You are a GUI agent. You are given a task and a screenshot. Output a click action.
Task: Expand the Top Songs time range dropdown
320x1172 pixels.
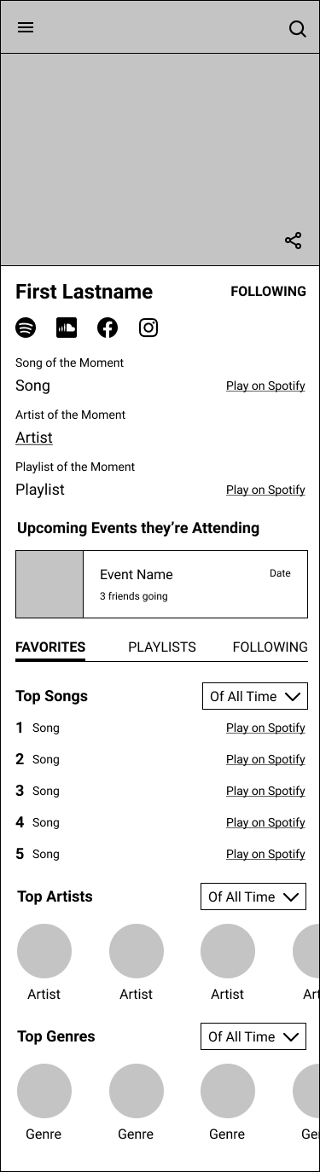[x=255, y=696]
